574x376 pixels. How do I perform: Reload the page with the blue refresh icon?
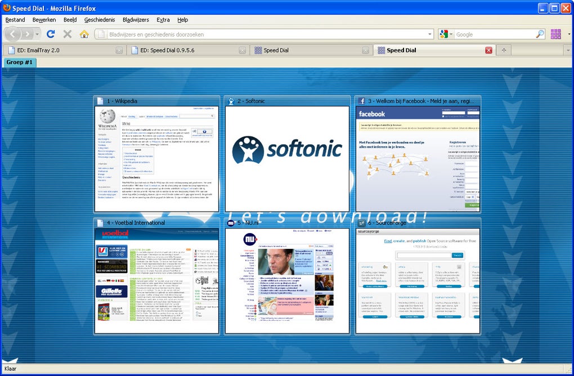51,34
